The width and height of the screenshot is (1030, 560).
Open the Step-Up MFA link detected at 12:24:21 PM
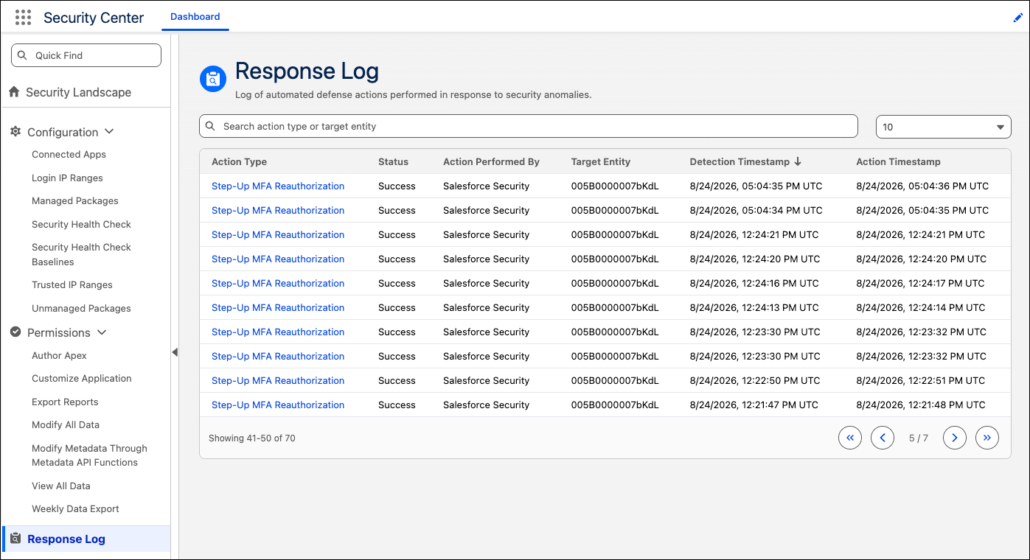(278, 234)
